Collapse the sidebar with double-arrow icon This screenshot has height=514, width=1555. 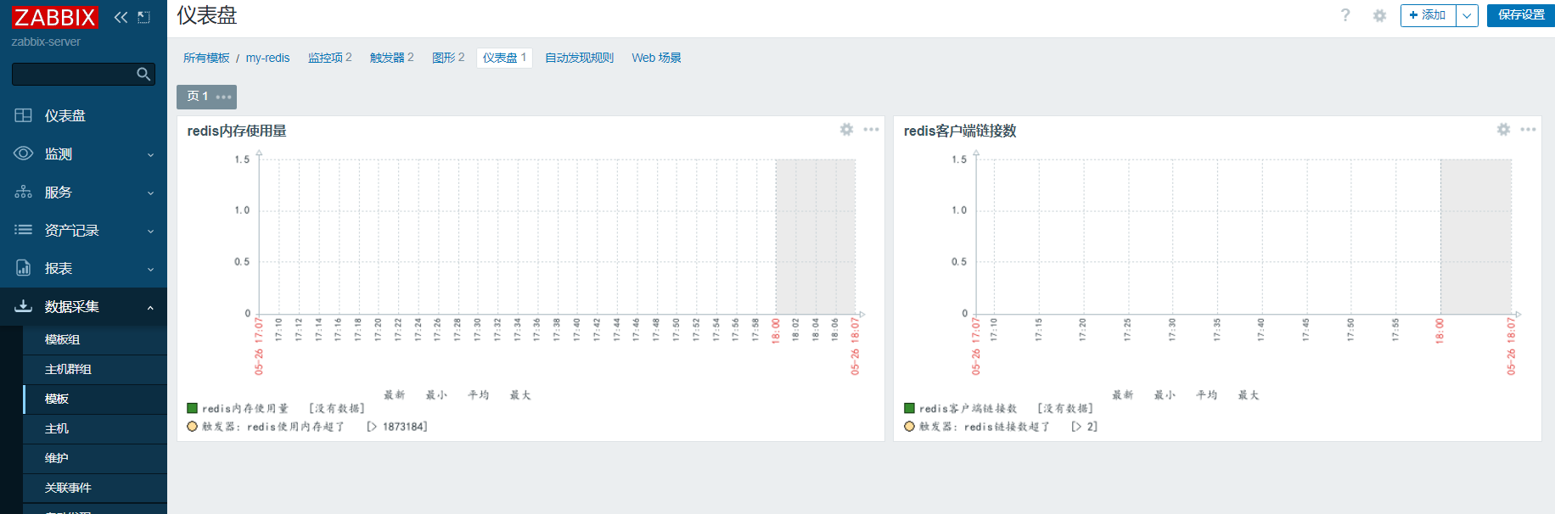point(121,17)
